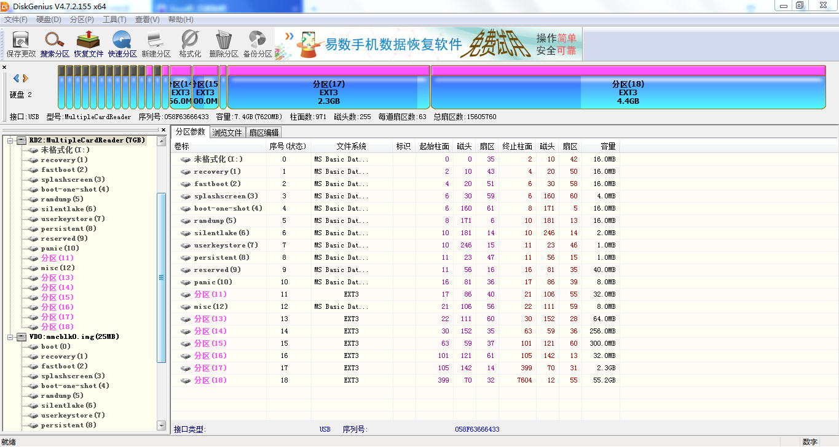Select 分区(18) in the left tree
839x447 pixels.
tap(57, 327)
